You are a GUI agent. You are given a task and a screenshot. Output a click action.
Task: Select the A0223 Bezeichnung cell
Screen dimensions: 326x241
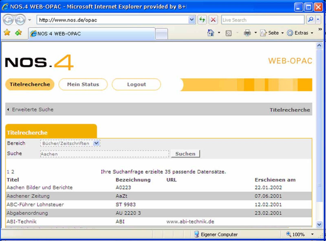coord(123,187)
